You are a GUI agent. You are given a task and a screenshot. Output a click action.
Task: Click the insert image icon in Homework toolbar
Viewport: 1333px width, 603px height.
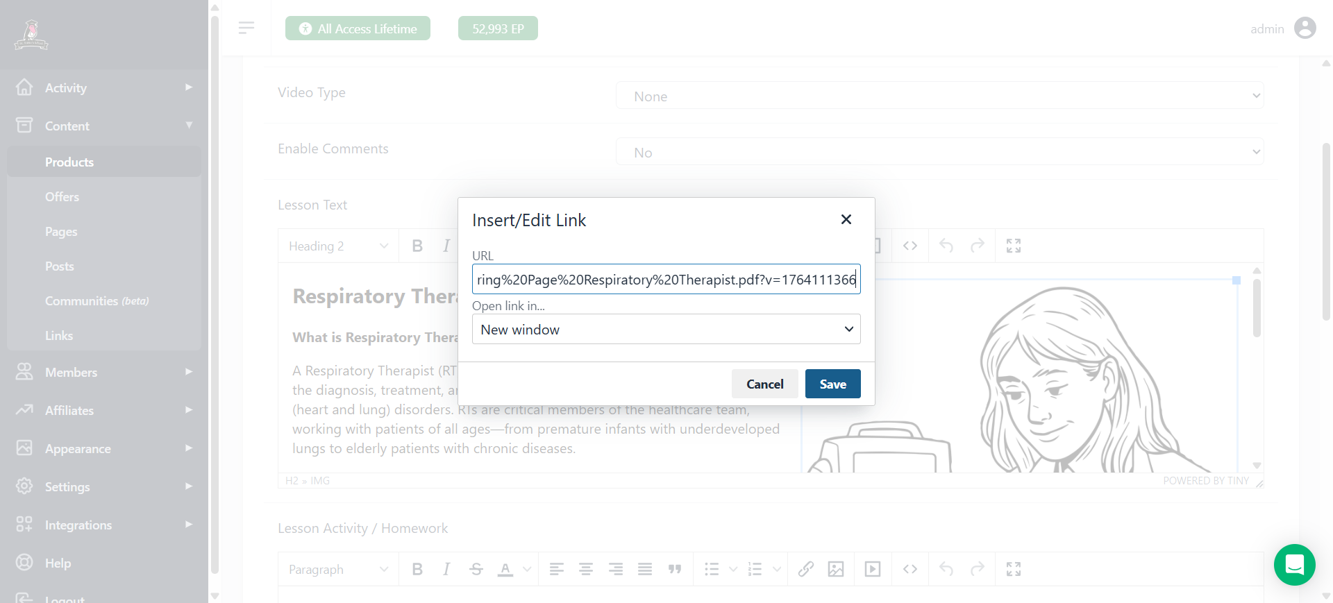pyautogui.click(x=836, y=569)
